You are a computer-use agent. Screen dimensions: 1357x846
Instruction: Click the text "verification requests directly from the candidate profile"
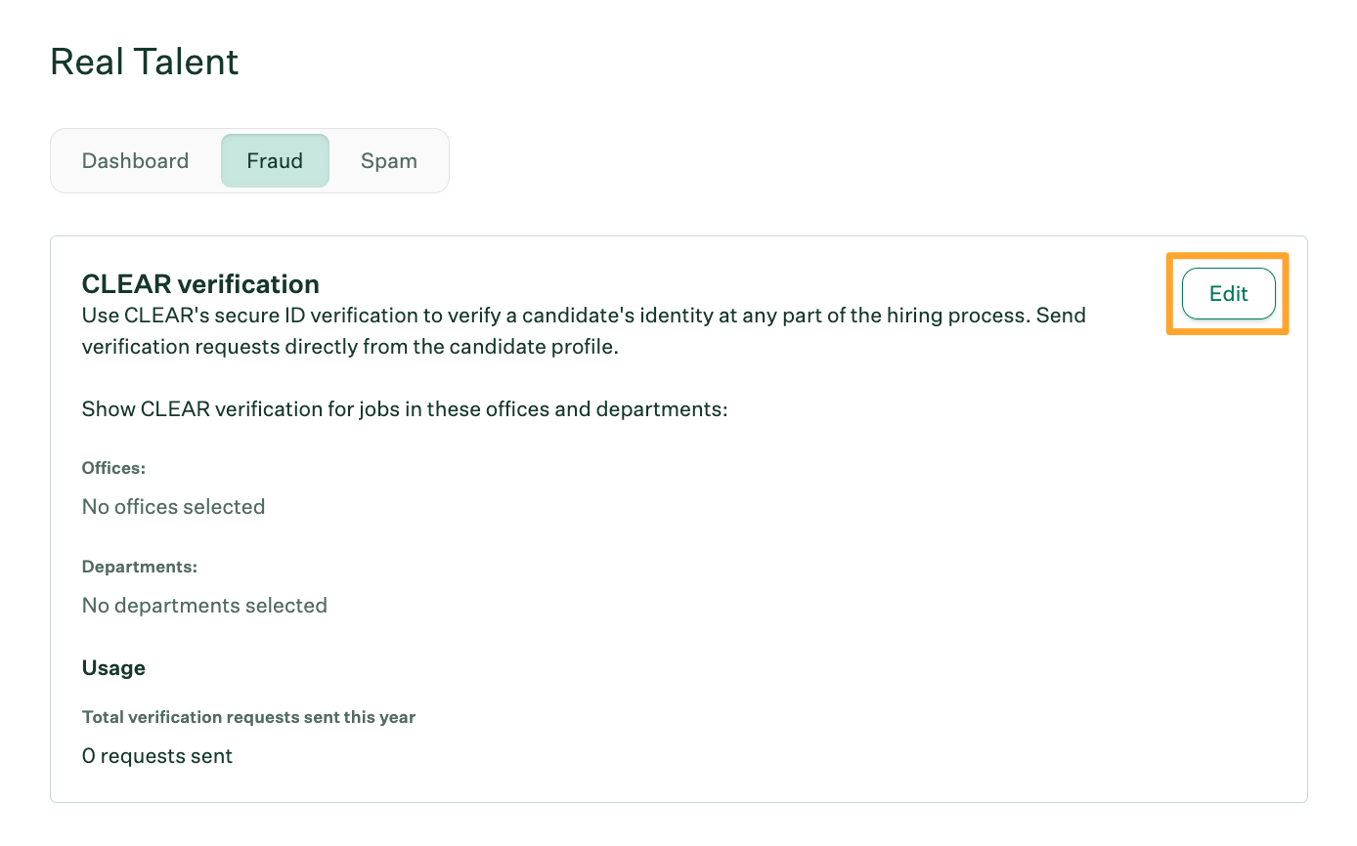tap(350, 347)
